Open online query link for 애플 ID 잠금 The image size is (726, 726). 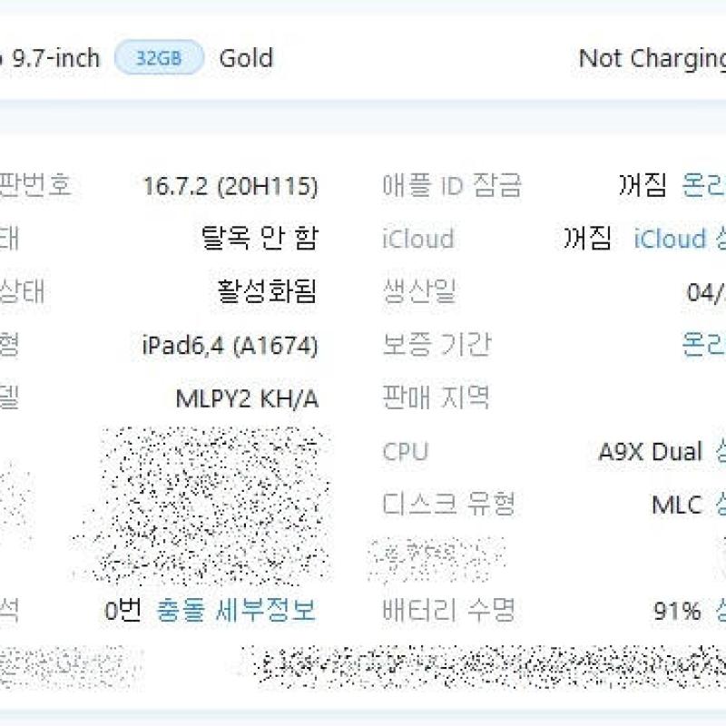click(x=704, y=186)
